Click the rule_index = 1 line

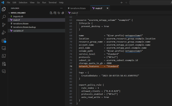pos(90,88)
